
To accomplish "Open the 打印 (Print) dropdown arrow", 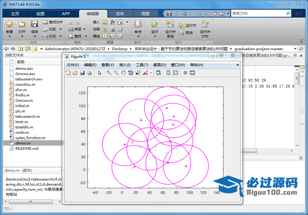I will (x=60, y=36).
